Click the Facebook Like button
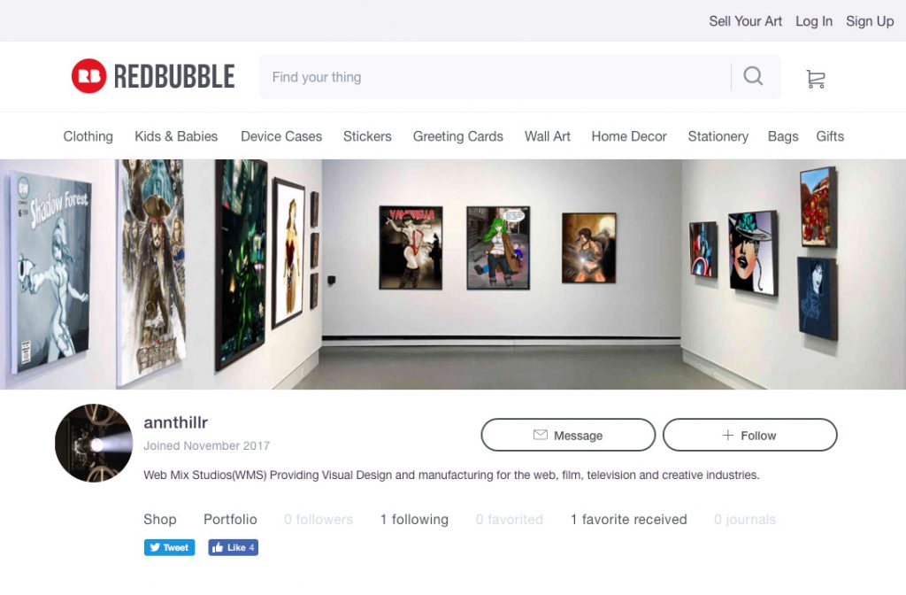Screen dimensions: 906x595 click(233, 547)
